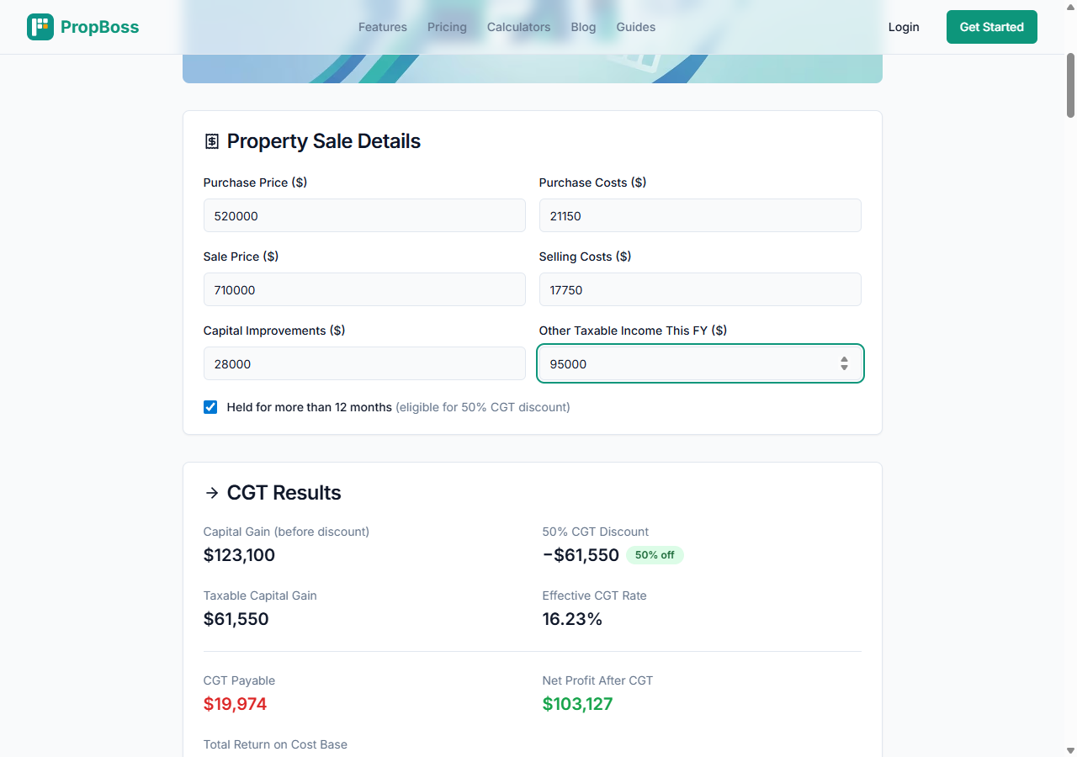Select Pricing in the navigation
This screenshot has width=1077, height=757.
pos(447,26)
